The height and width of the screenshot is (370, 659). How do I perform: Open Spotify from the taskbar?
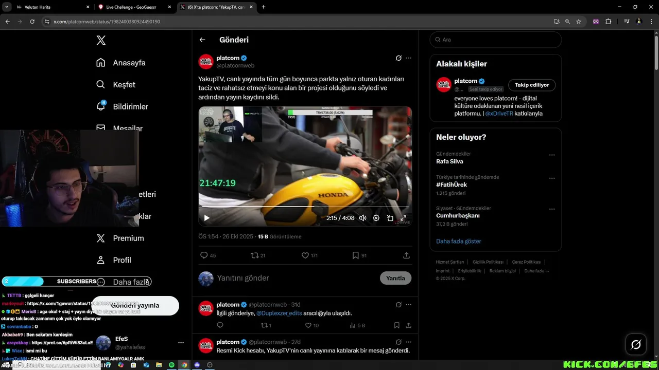[171, 365]
